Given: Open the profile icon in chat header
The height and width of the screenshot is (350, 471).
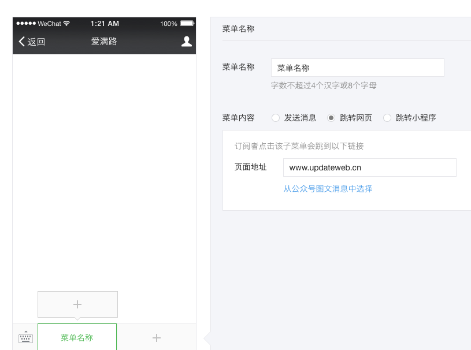Looking at the screenshot, I should coord(186,42).
